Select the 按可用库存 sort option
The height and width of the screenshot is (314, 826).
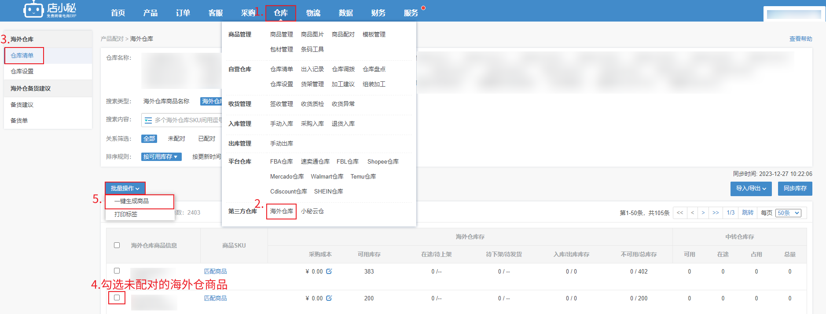pos(161,157)
